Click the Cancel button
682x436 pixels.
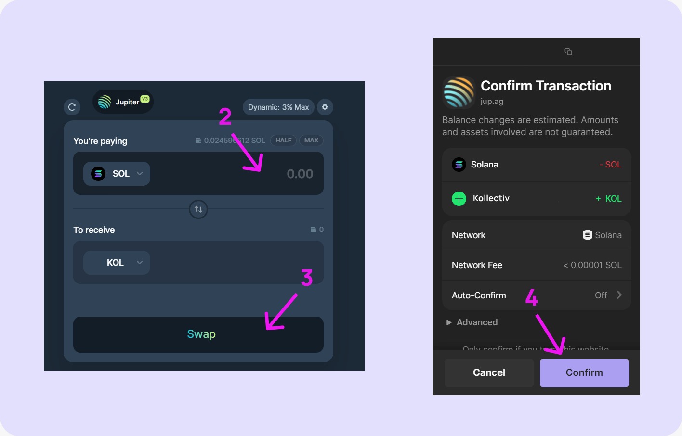(489, 373)
